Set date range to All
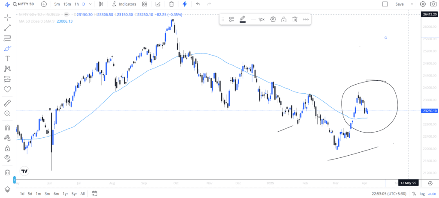Screen dimensions: 439x198 click(83, 194)
